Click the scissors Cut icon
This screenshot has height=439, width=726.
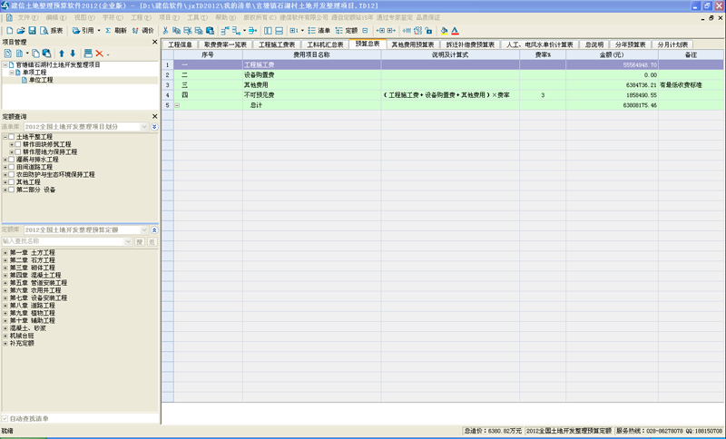[164, 31]
